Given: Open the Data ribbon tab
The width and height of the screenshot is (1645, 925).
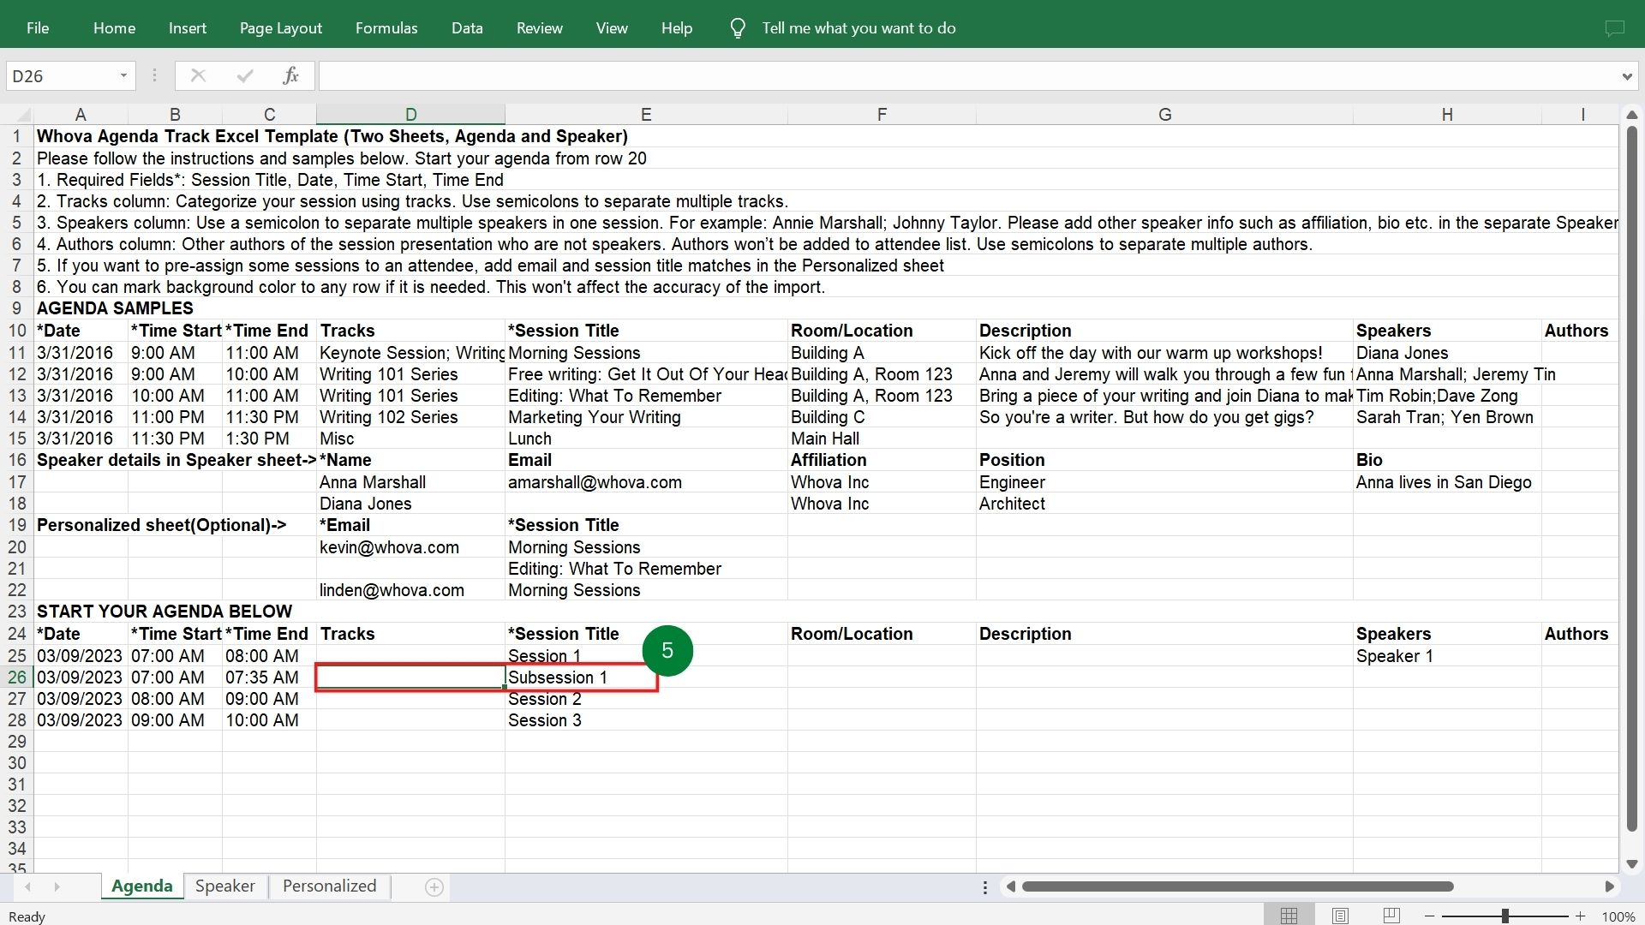Looking at the screenshot, I should pos(467,28).
